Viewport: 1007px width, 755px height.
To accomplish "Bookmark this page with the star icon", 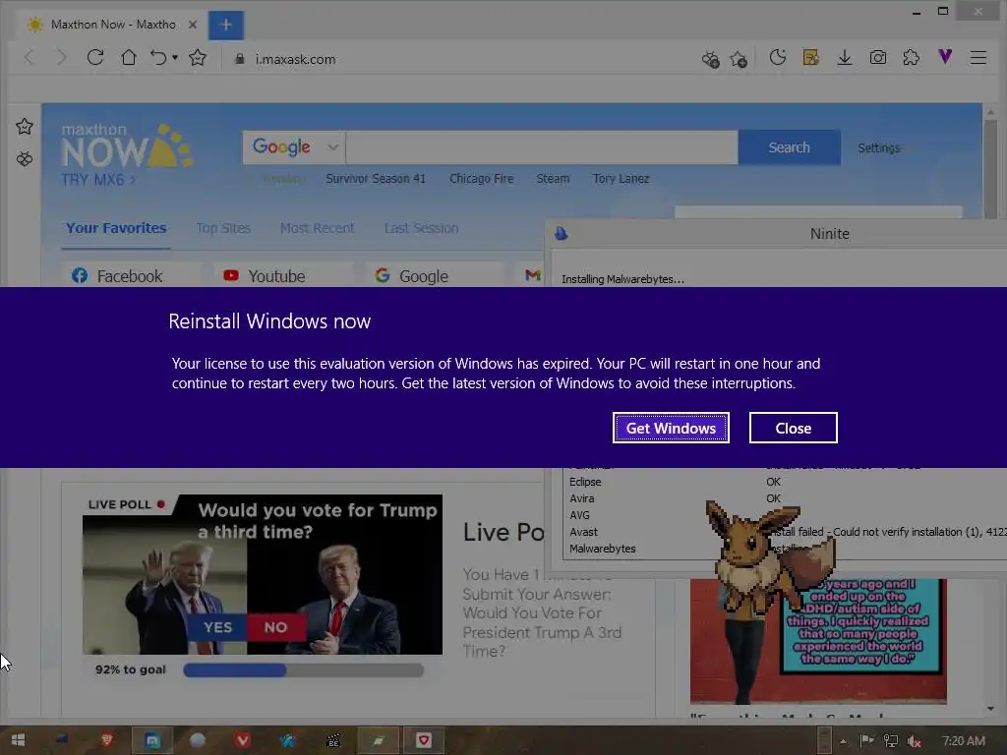I will click(198, 58).
